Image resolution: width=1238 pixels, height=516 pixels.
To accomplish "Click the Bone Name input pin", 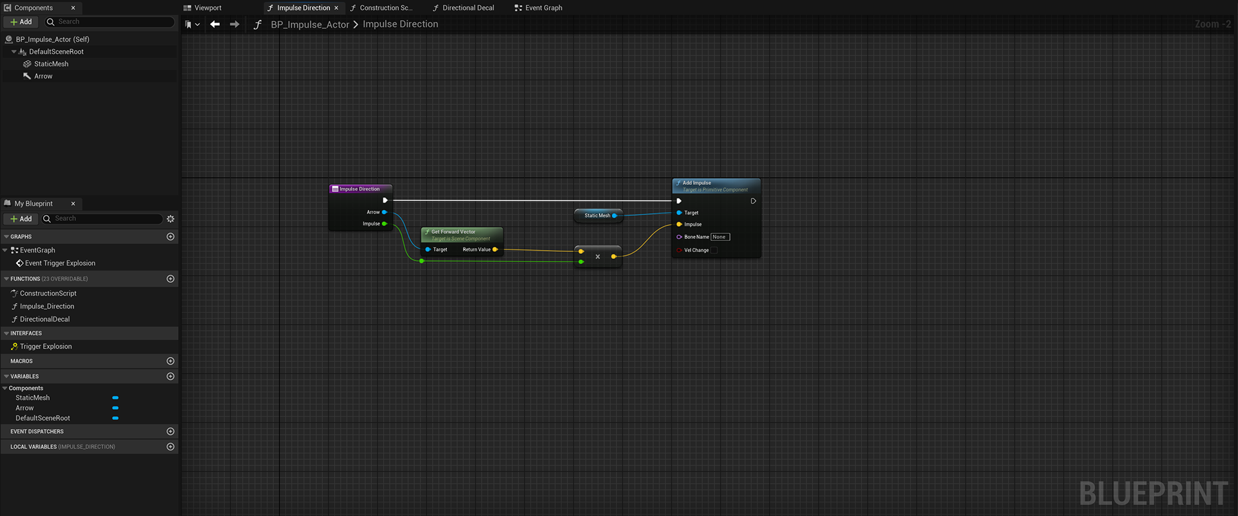I will pos(679,237).
